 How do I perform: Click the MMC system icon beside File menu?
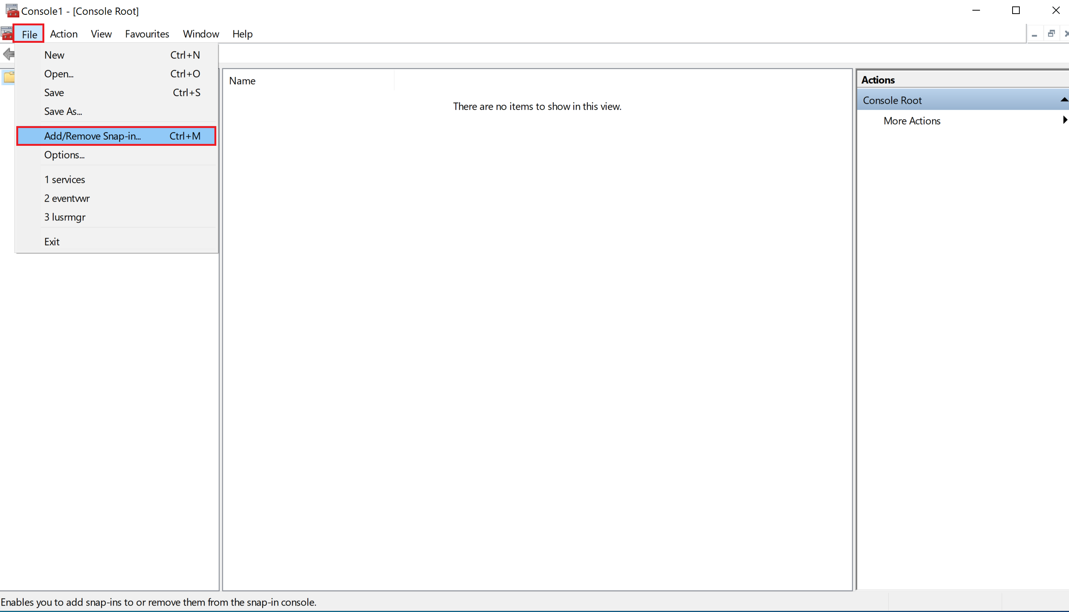(7, 34)
